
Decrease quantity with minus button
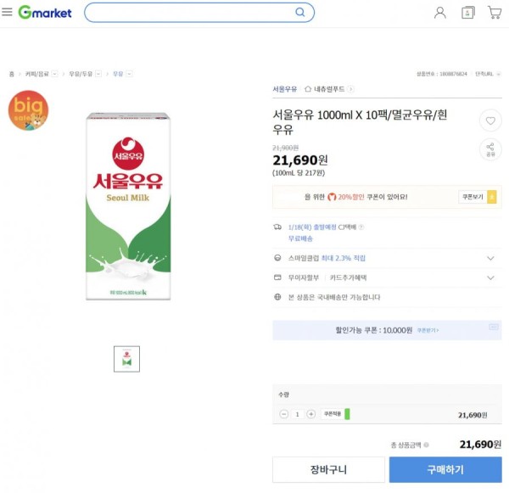(283, 414)
